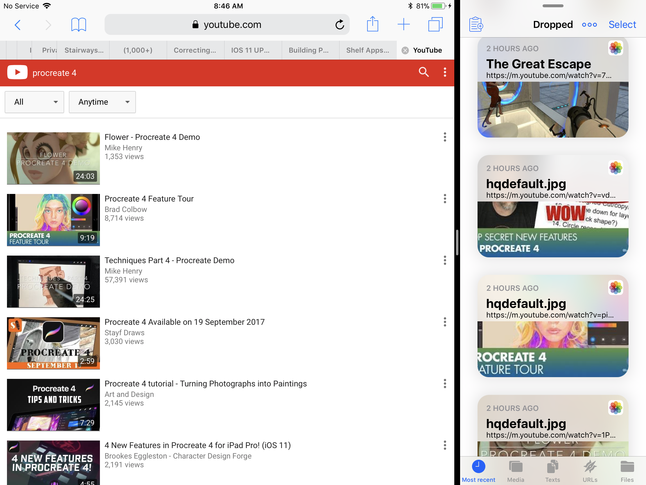Viewport: 646px width, 485px height.
Task: Tap the Brad Colbow channel name
Action: tap(125, 210)
